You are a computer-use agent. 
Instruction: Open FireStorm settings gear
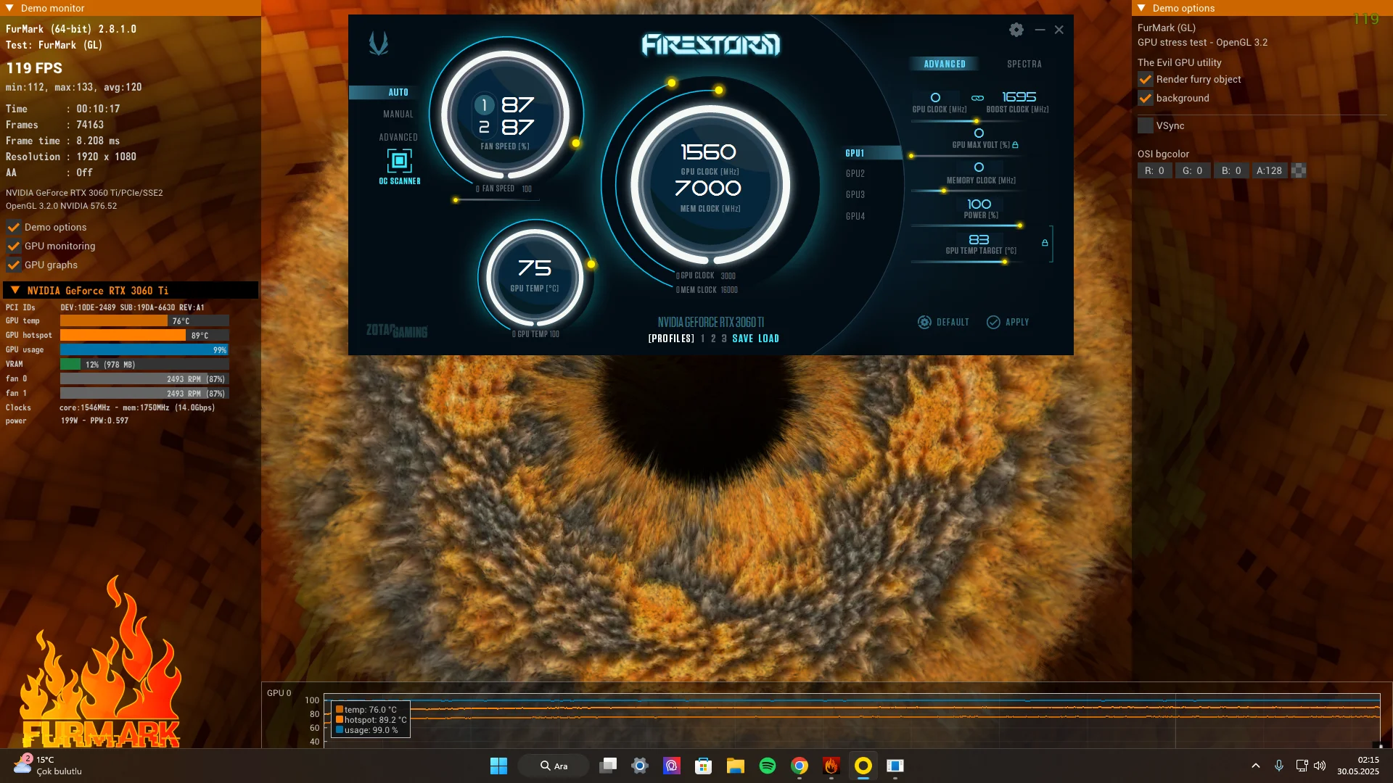click(x=1016, y=30)
